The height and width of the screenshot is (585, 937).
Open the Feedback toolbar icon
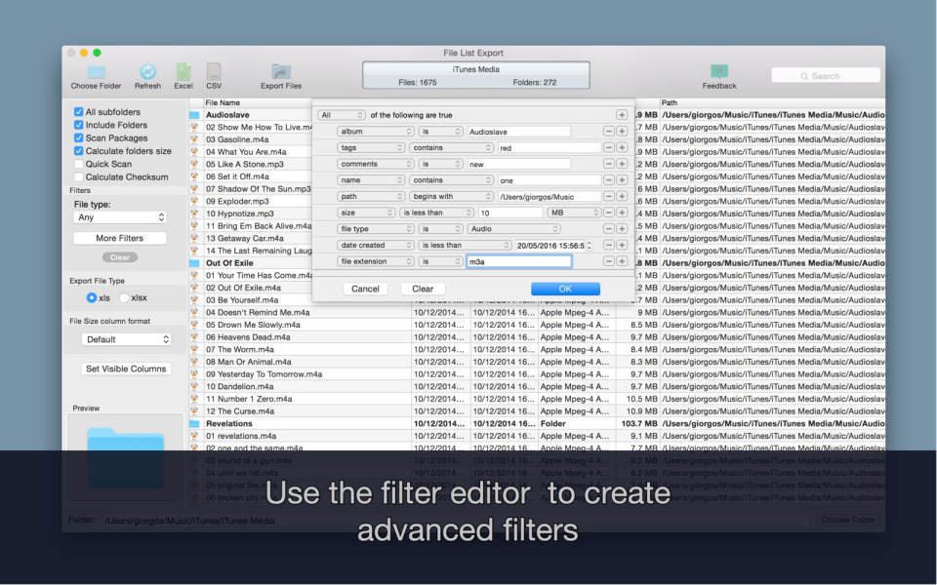pos(719,72)
